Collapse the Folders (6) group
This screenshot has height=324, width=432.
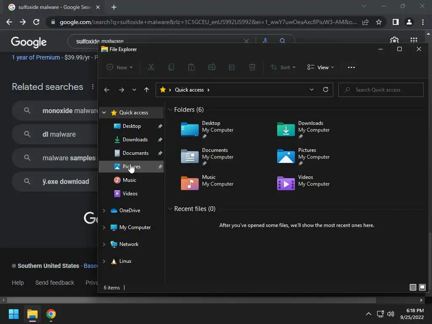[170, 110]
